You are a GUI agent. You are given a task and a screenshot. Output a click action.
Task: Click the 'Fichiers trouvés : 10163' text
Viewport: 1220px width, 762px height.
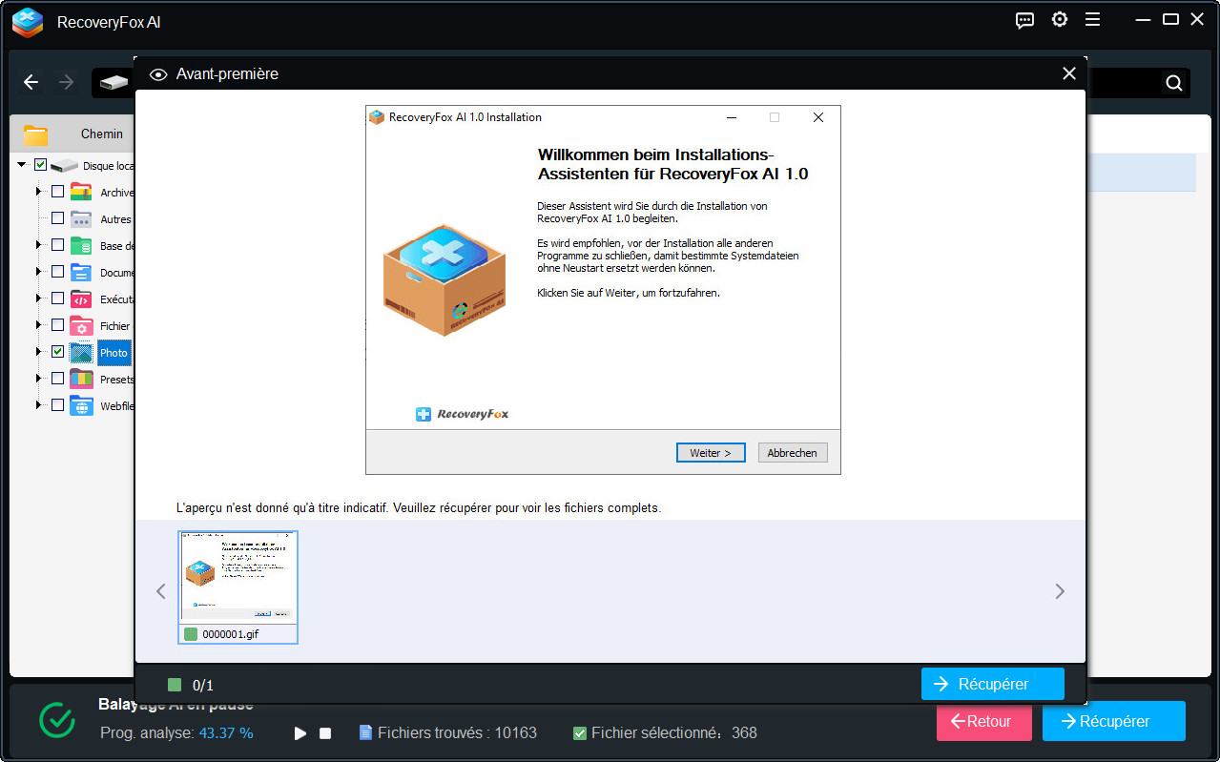[x=457, y=733]
